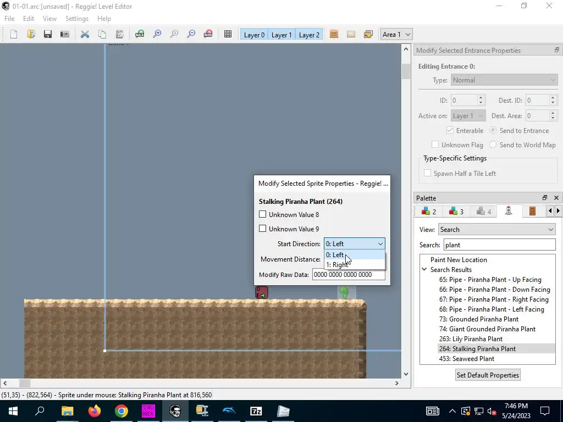Switch to palette tileset tab 2

tap(429, 212)
